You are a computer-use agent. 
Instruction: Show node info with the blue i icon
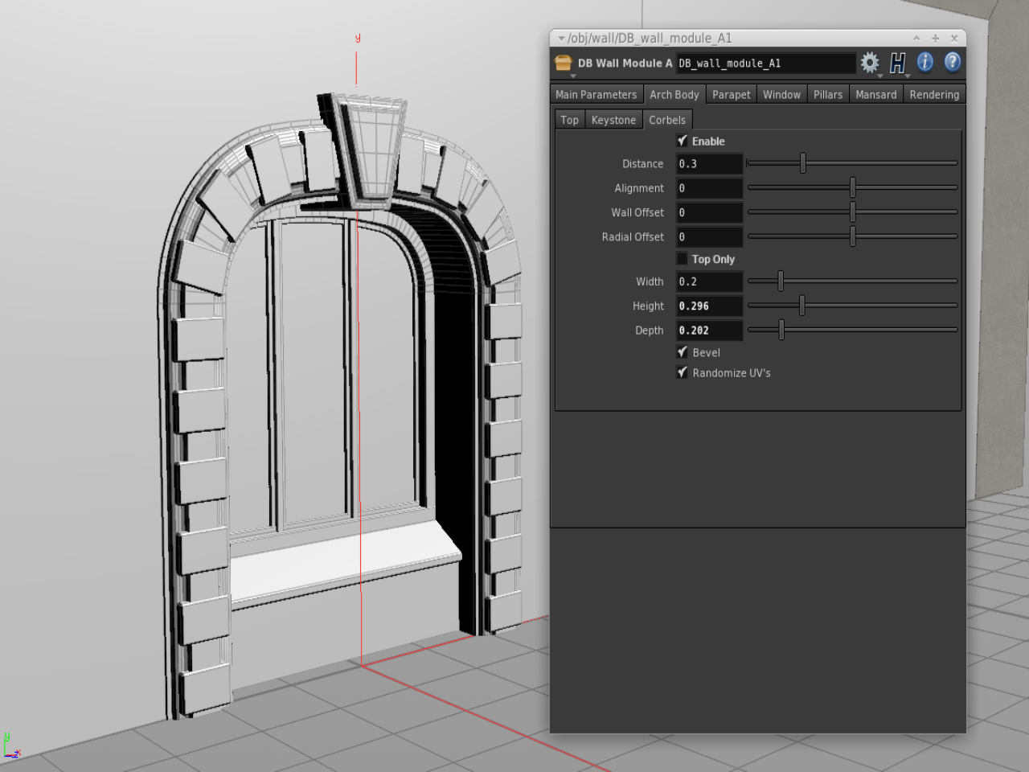coord(925,62)
